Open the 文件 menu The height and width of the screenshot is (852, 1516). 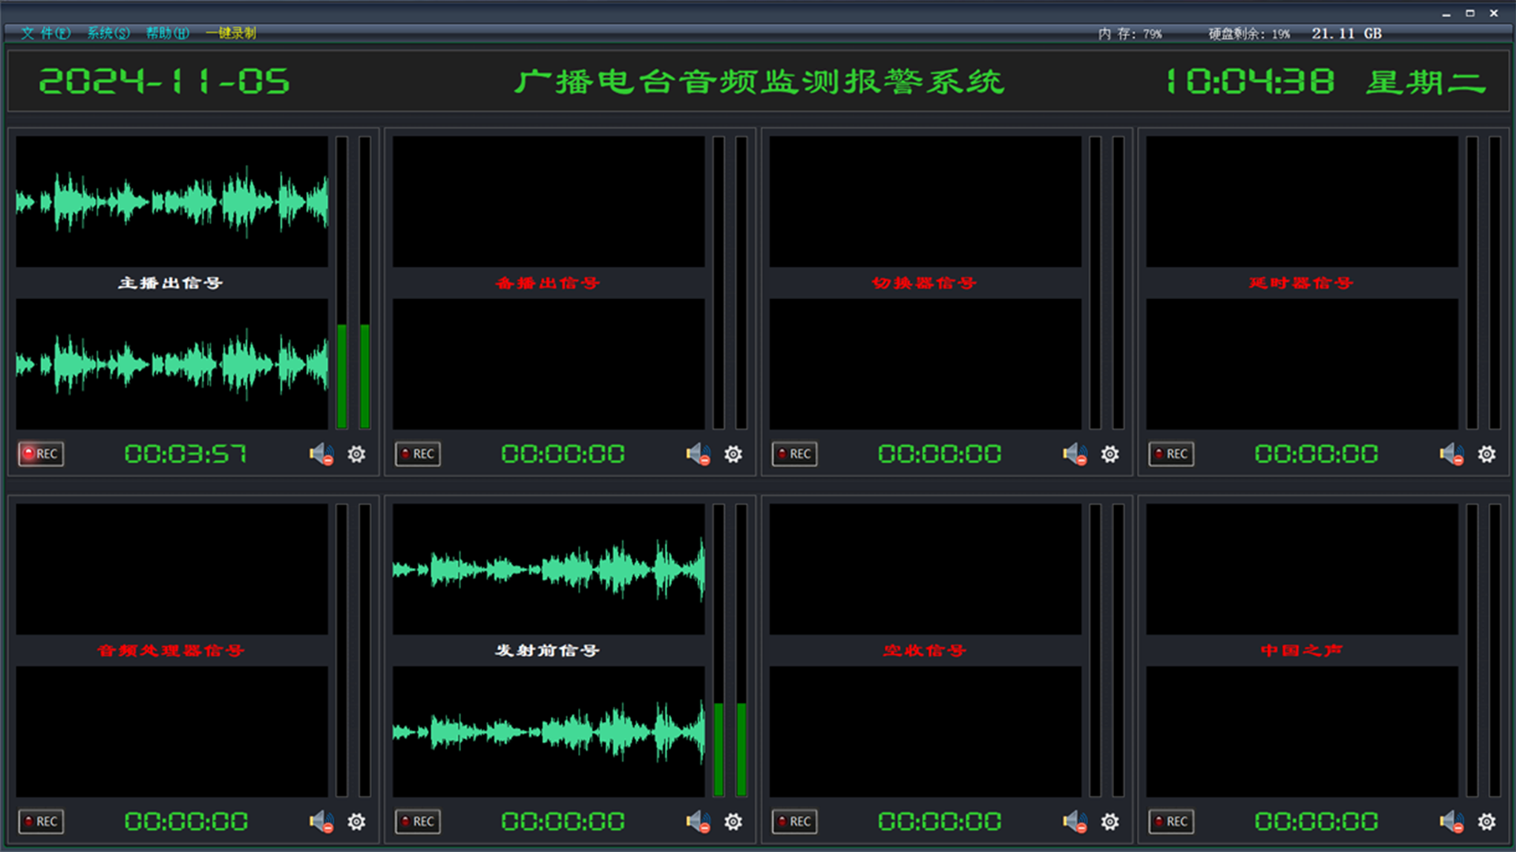45,33
